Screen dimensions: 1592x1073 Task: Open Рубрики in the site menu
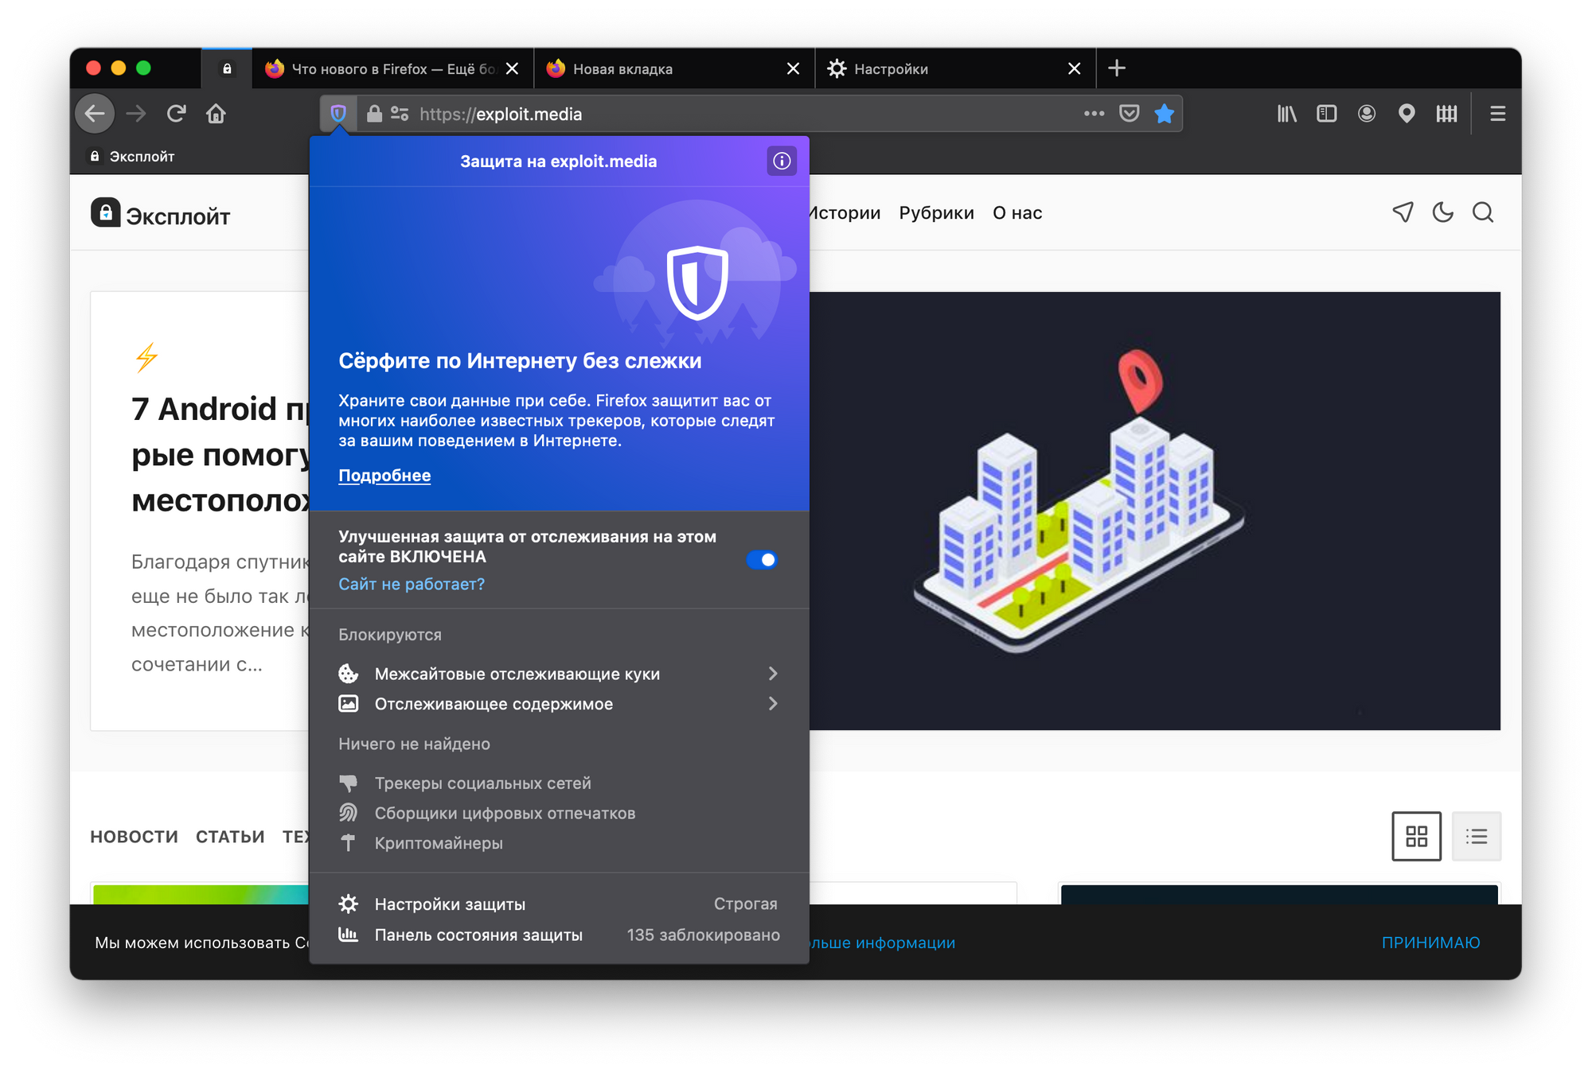point(936,213)
